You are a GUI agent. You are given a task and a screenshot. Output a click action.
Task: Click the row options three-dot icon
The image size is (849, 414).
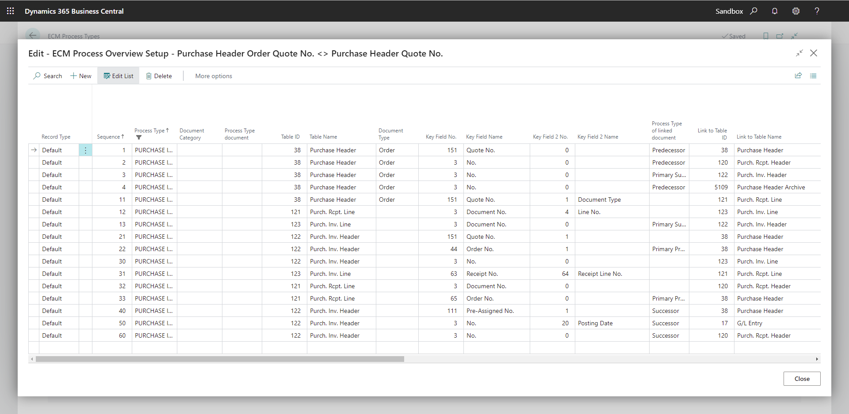85,150
